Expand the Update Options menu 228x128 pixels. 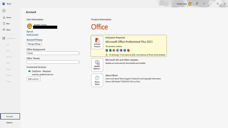coord(97,65)
